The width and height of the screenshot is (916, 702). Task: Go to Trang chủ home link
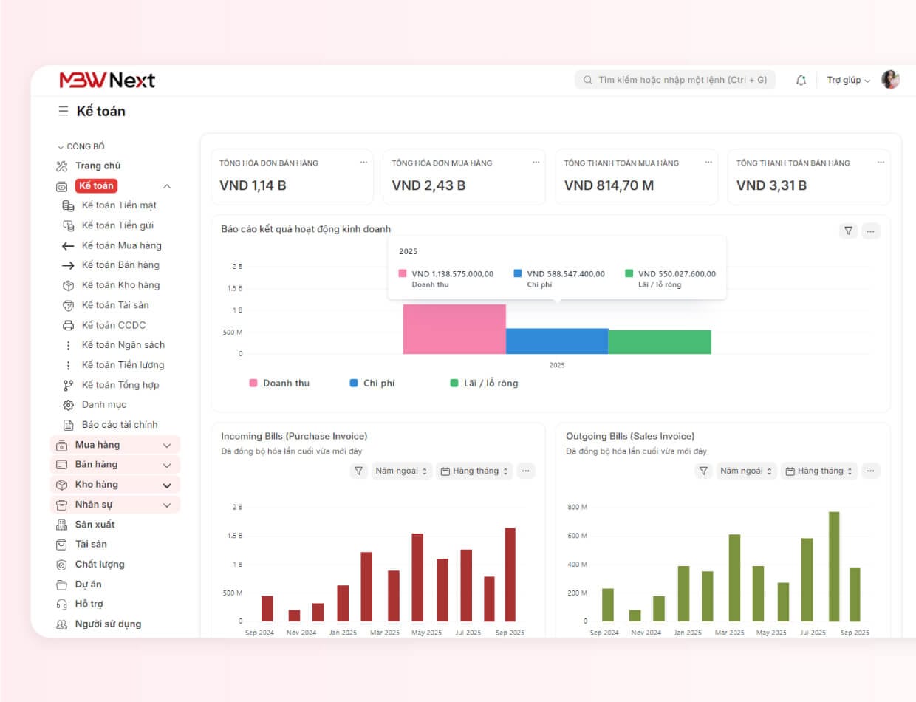[x=98, y=166]
